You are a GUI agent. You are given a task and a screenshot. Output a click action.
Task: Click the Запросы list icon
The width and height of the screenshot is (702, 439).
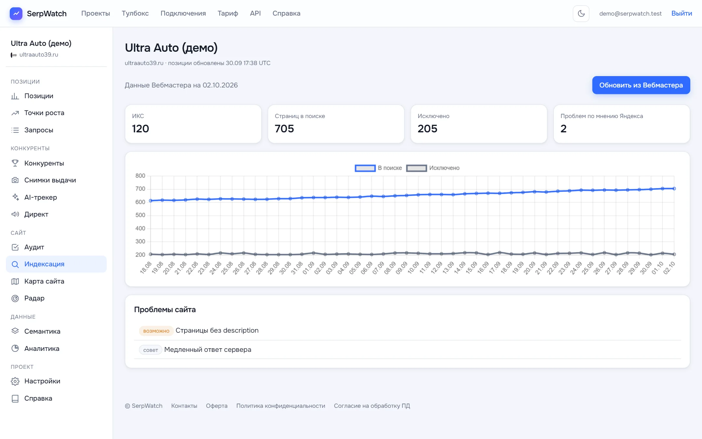tap(15, 130)
